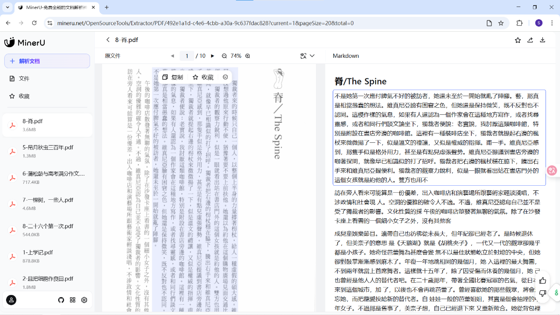Click 复制 to copy selected block
The height and width of the screenshot is (315, 560).
pyautogui.click(x=173, y=77)
